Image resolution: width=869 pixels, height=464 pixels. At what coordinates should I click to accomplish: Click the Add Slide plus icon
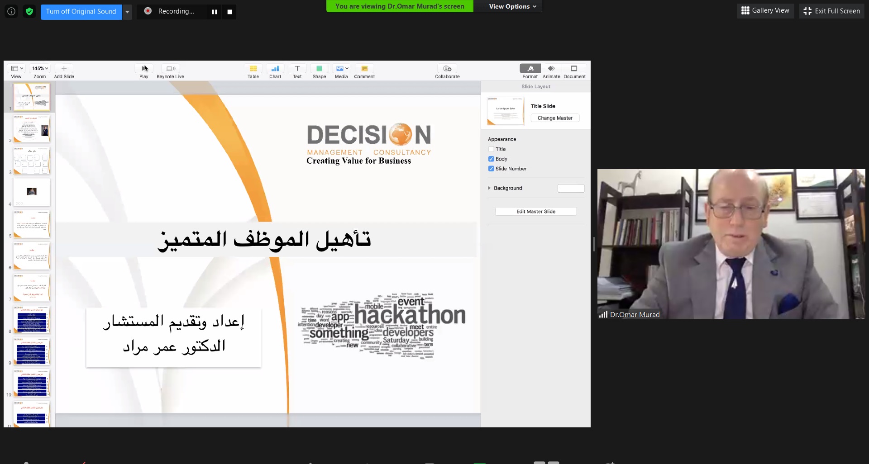coord(64,69)
